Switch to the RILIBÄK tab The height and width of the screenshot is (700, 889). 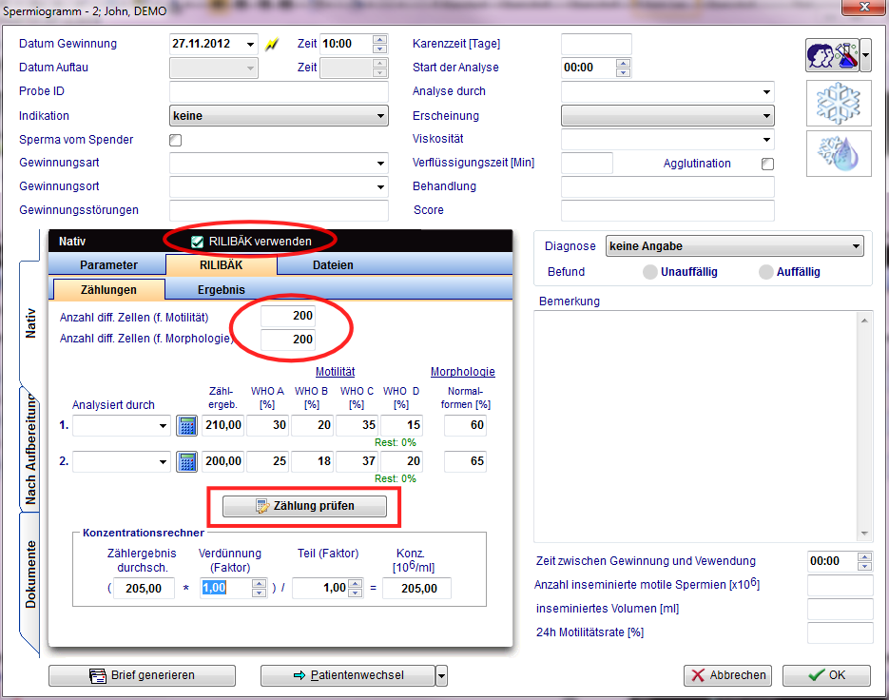pos(222,265)
